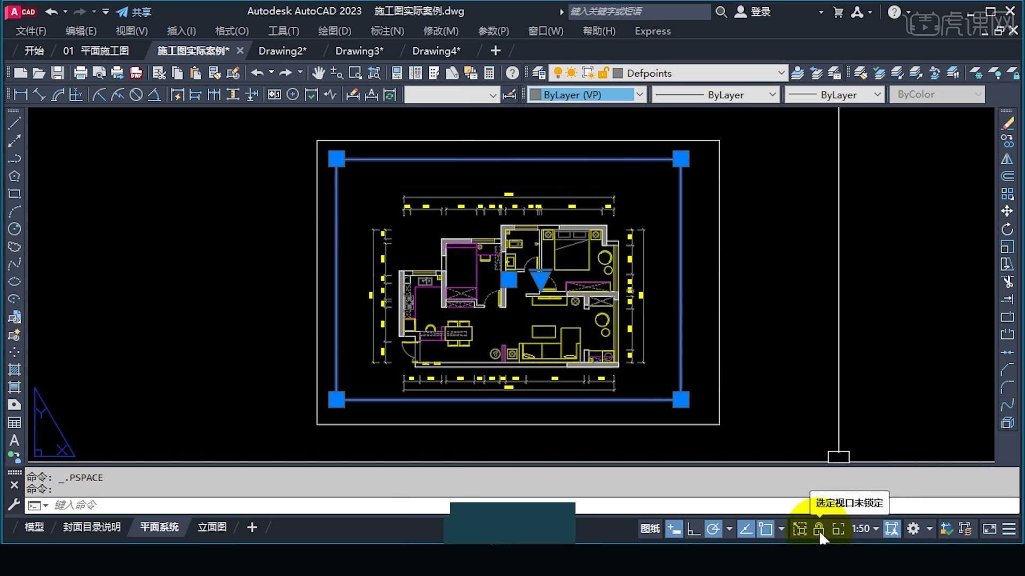The width and height of the screenshot is (1025, 576).
Task: Select the Mirror tool in right toolbar
Action: 1007,159
